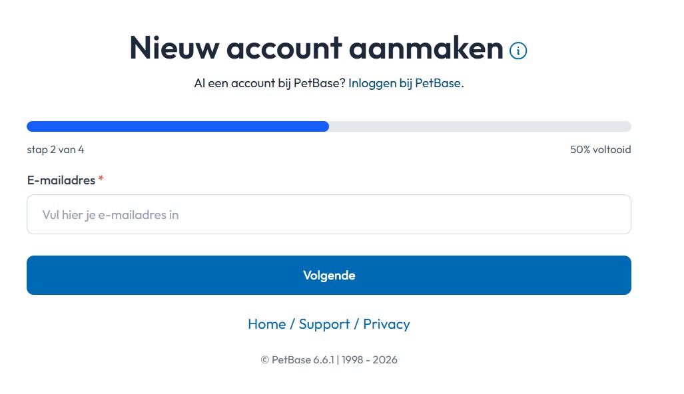Open the Support page link
684x394 pixels.
tap(326, 324)
